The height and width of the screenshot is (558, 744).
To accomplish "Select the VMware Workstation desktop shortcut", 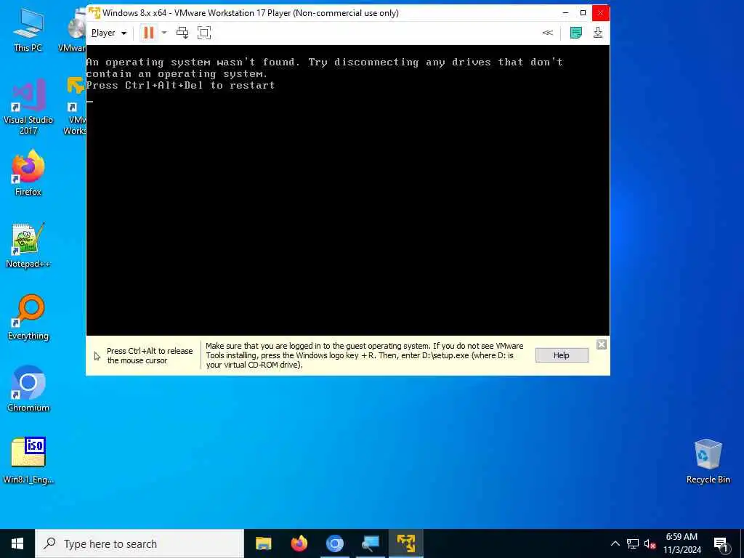I will point(75,106).
